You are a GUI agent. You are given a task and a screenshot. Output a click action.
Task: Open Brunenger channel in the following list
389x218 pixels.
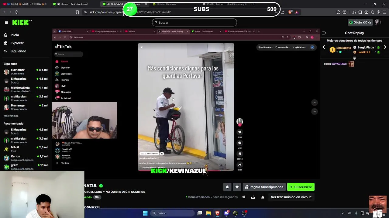tap(26, 107)
